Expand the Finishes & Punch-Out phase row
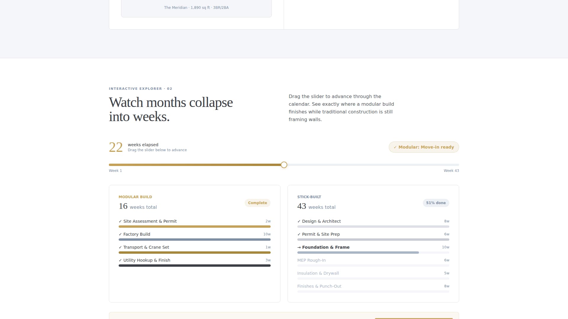This screenshot has width=568, height=319. click(x=319, y=286)
